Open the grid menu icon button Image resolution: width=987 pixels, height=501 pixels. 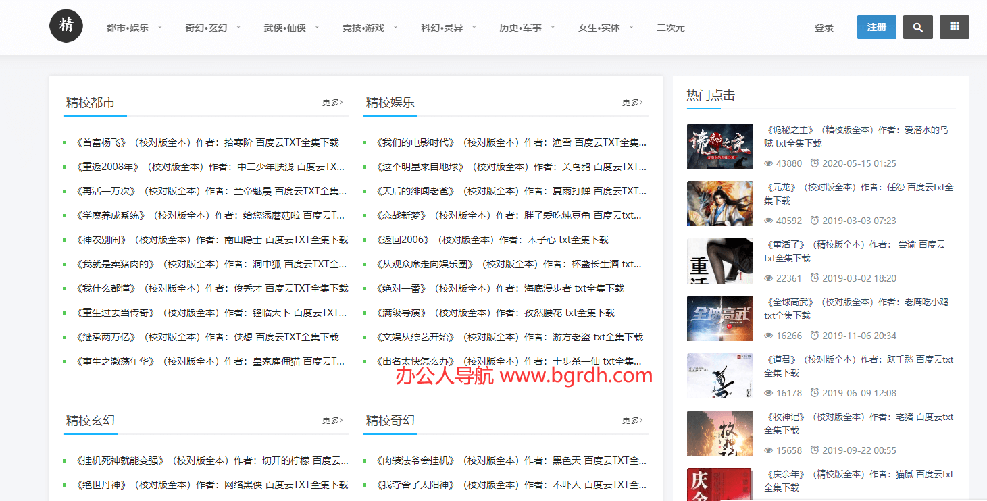[954, 27]
